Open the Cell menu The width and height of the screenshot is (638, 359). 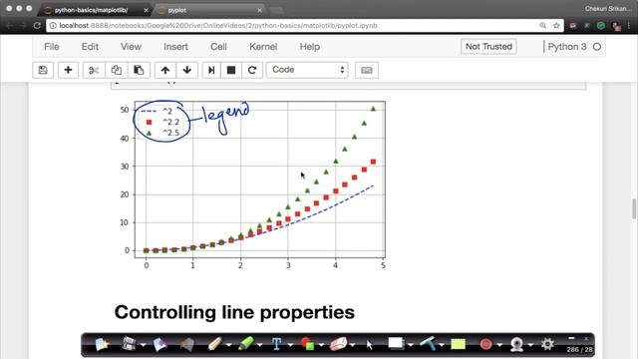point(218,47)
